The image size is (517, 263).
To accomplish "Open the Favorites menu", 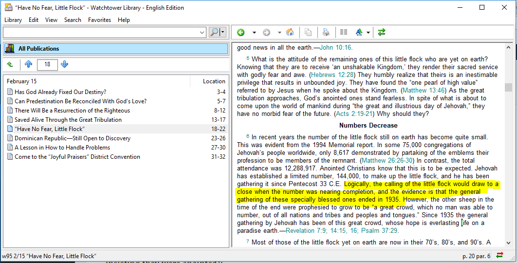I will [99, 20].
